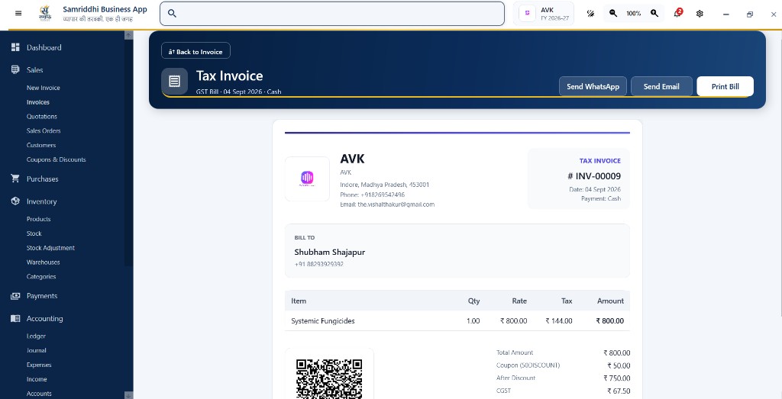
Task: Open the hamburger menu
Action: [18, 14]
